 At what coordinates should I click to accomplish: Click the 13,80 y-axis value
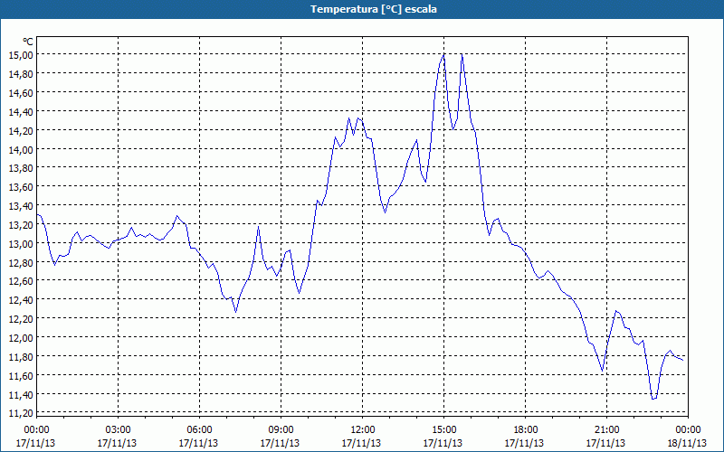pos(21,168)
